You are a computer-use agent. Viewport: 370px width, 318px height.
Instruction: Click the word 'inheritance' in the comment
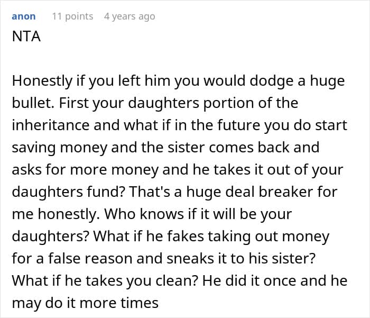(x=51, y=125)
